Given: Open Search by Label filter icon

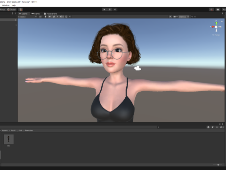Looking at the screenshot, I should click(x=213, y=127).
